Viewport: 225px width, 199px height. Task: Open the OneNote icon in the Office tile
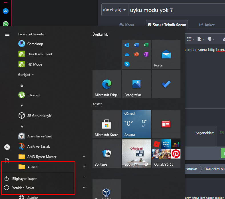[146, 54]
